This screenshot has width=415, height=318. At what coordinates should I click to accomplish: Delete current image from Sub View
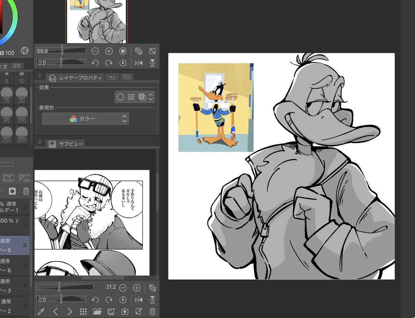[152, 311]
